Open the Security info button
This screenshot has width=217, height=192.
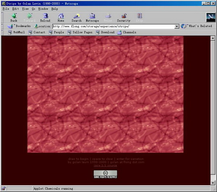pos(123,17)
